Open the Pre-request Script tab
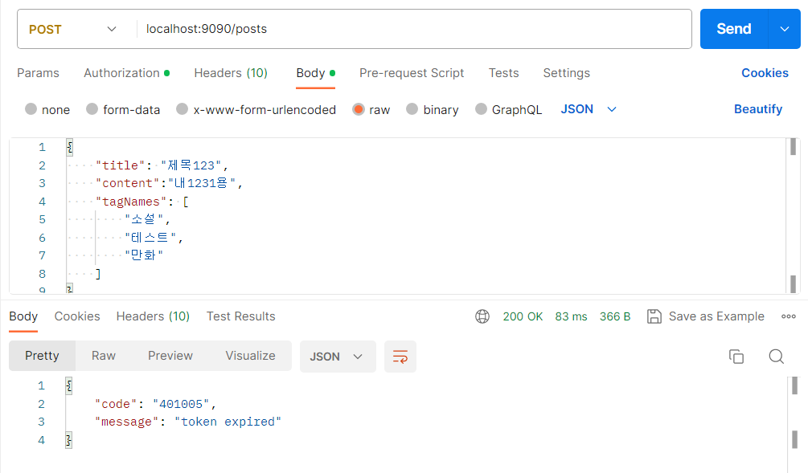The height and width of the screenshot is (473, 808). tap(411, 73)
